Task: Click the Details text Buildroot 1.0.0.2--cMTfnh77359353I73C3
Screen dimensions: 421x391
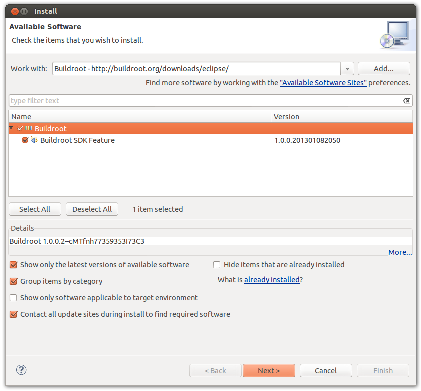Action: 77,241
